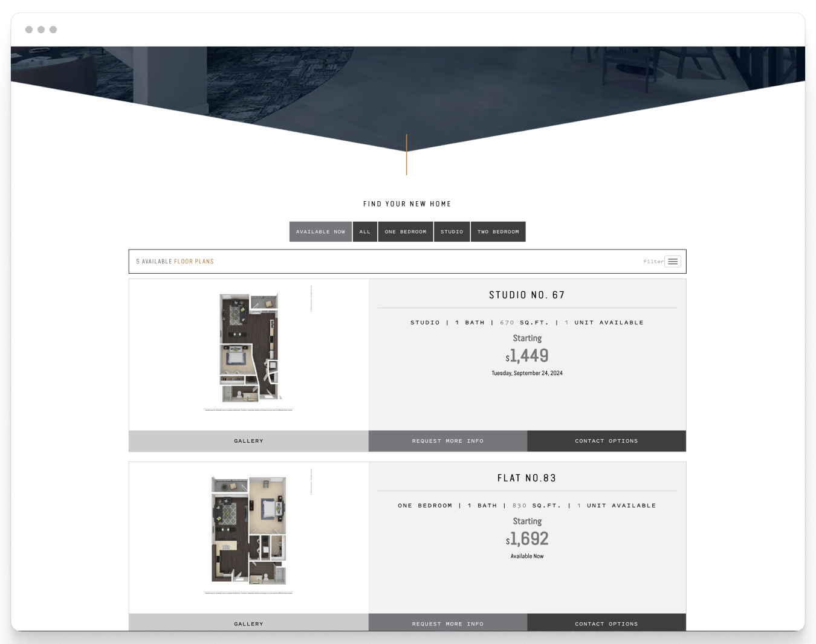View contact options for Flat No.83
816x644 pixels.
pos(606,623)
